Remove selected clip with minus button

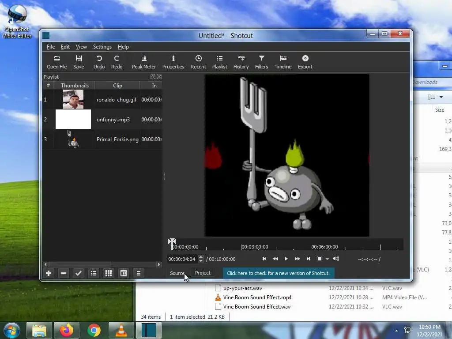(64, 273)
